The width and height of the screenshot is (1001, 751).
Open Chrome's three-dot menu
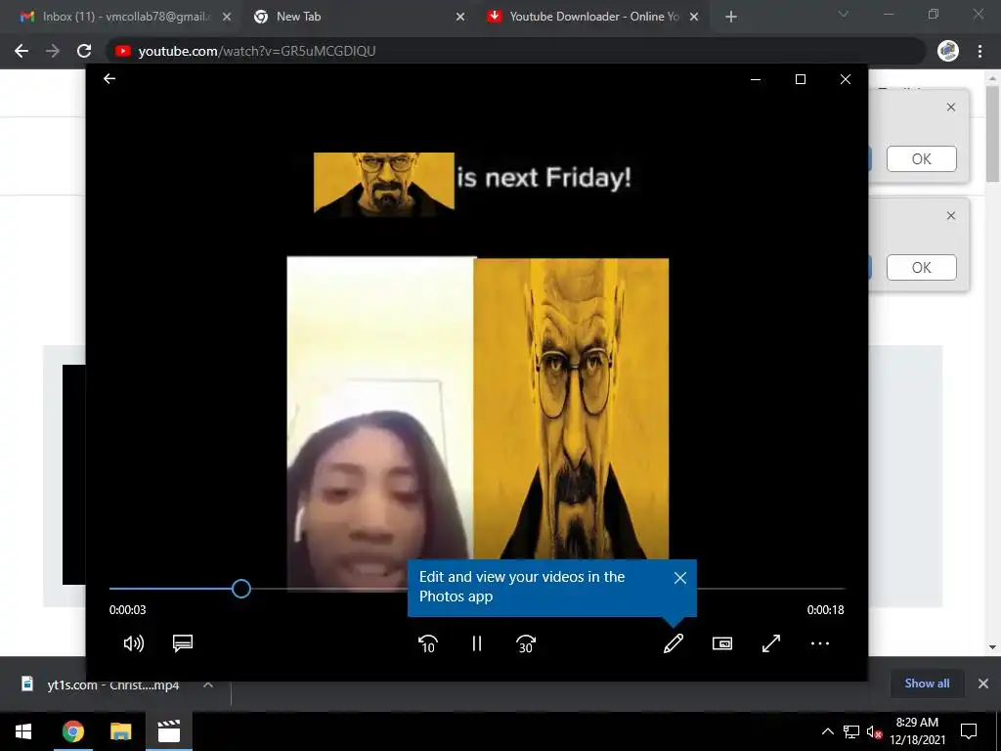click(x=979, y=51)
